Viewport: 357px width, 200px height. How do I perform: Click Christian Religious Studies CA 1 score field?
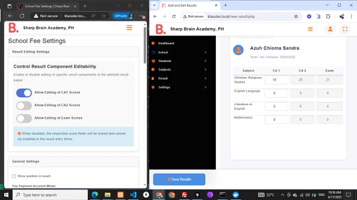point(276,80)
